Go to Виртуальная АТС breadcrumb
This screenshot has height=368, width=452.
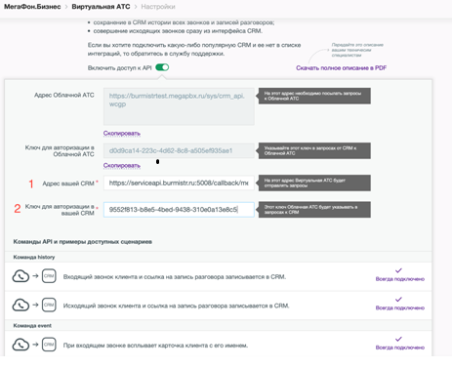[101, 7]
